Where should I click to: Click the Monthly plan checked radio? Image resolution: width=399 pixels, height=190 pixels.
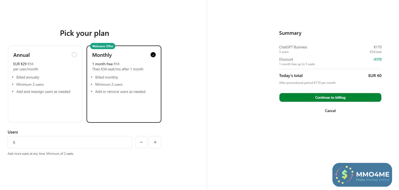[153, 55]
